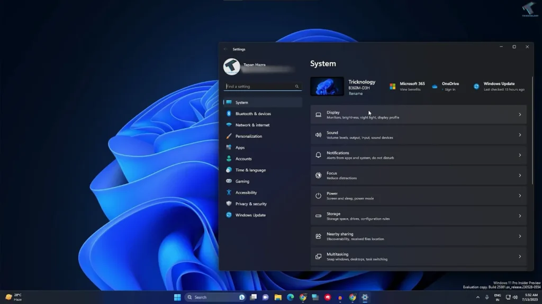Viewport: 542px width, 304px height.
Task: Open Sound settings via the speaker icon
Action: click(x=318, y=135)
